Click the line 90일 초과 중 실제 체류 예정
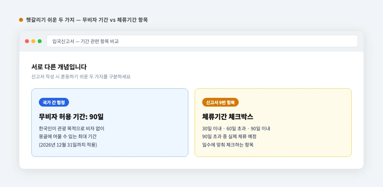This screenshot has width=383, height=187. [x=229, y=137]
